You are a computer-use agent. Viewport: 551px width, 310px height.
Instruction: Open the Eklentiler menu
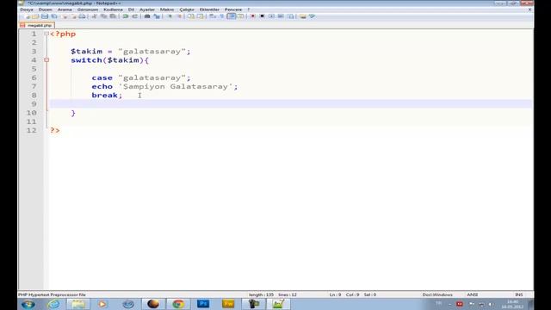pyautogui.click(x=209, y=9)
